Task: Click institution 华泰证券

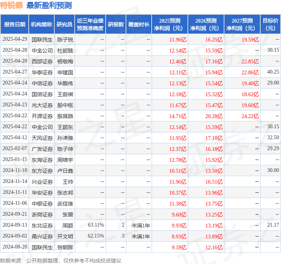Action: 42,72
